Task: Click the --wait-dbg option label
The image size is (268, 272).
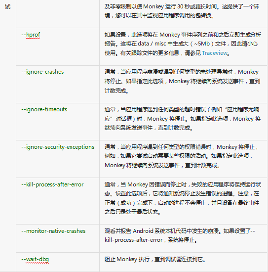Action: click(x=35, y=259)
